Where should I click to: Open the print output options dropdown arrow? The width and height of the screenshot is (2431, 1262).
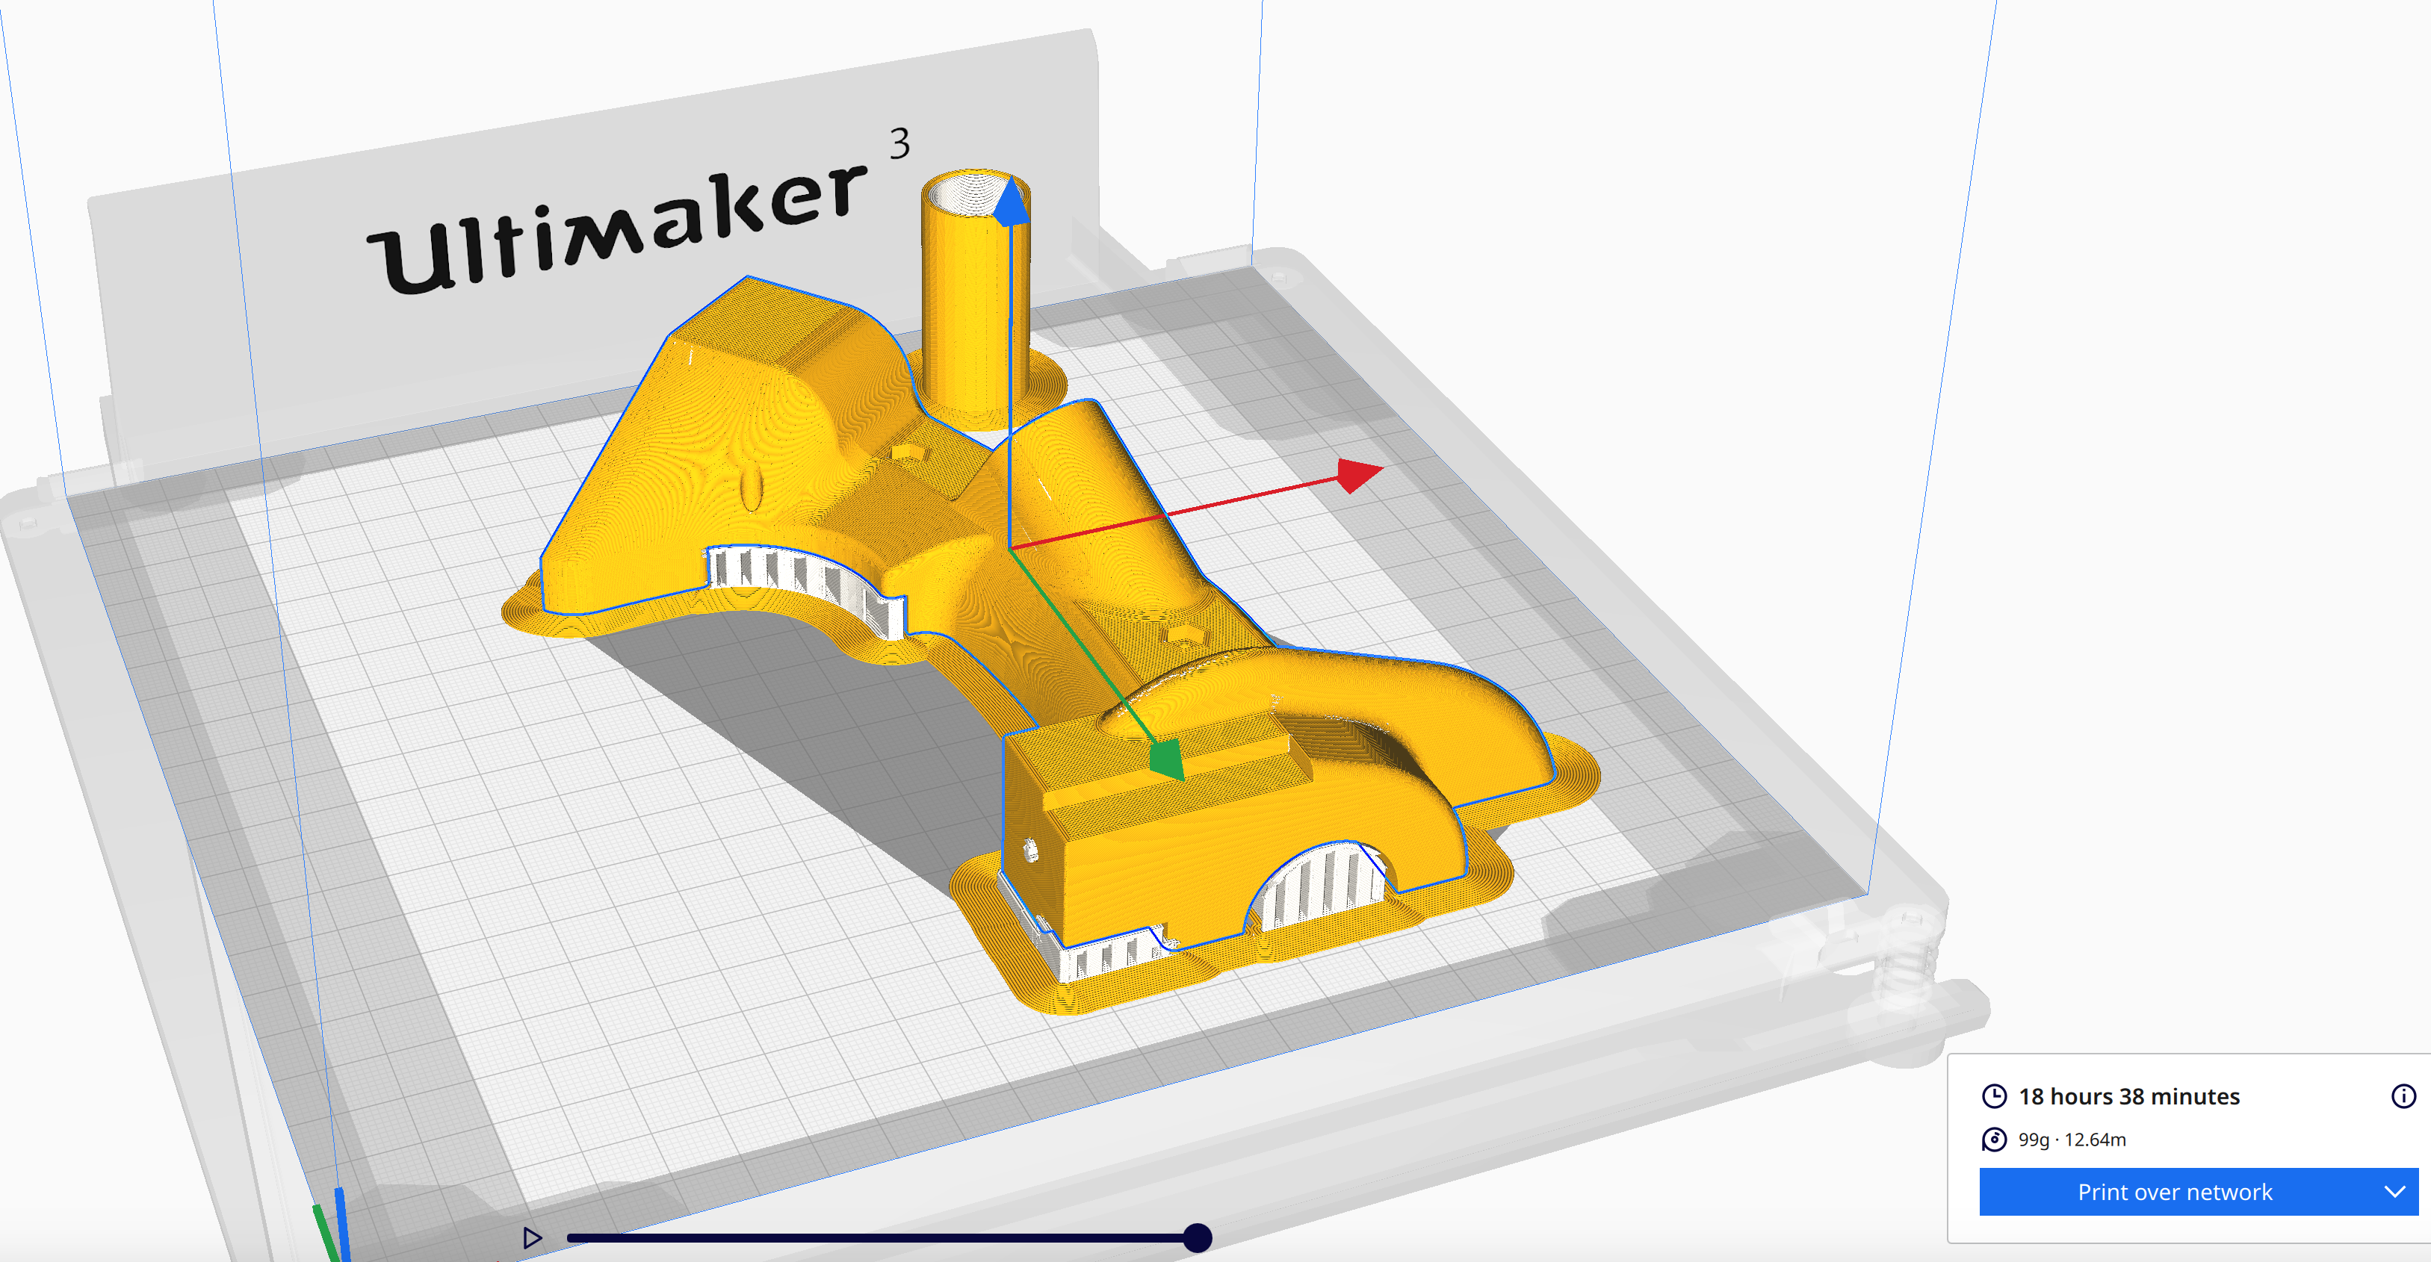(x=2395, y=1193)
